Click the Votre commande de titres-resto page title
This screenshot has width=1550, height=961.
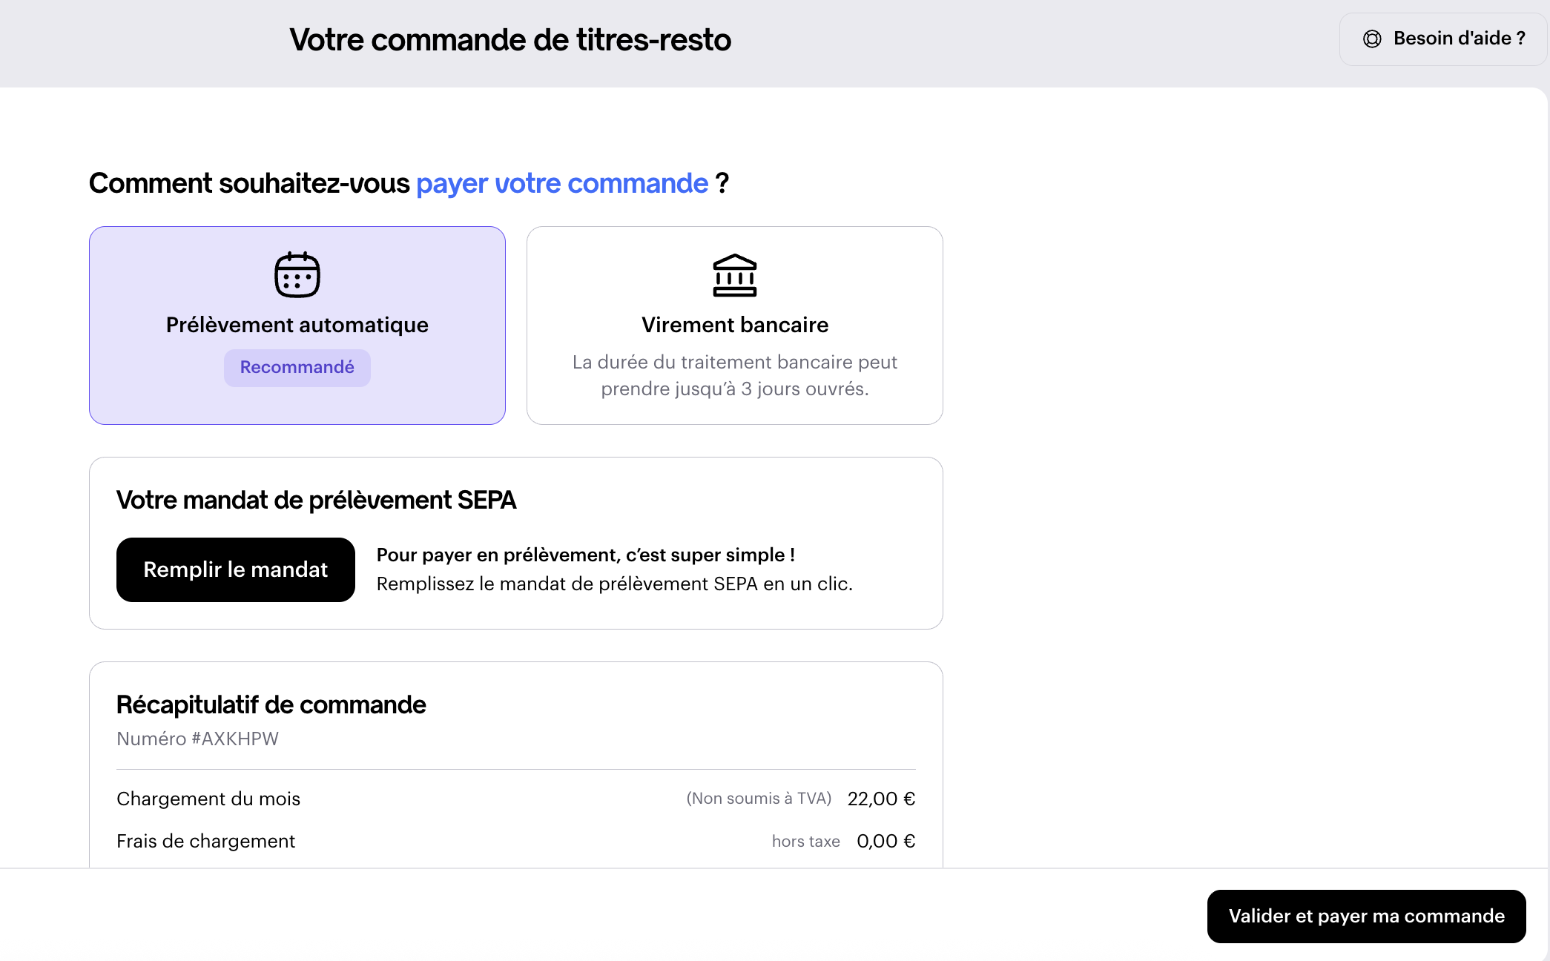[510, 40]
